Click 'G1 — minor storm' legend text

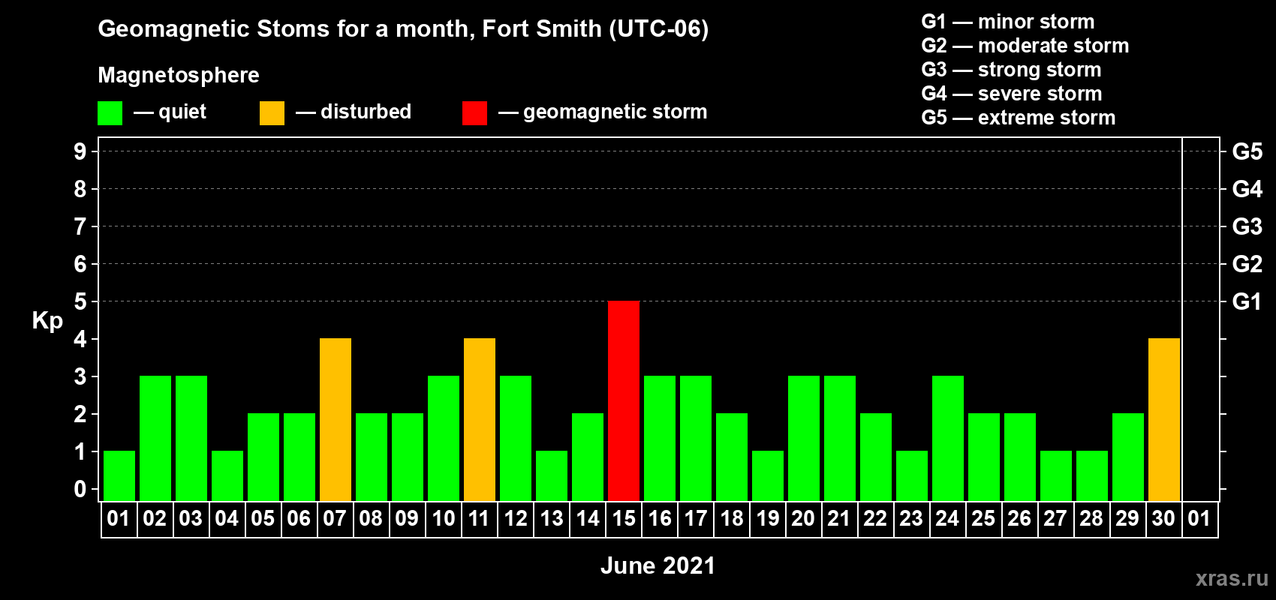click(1008, 22)
